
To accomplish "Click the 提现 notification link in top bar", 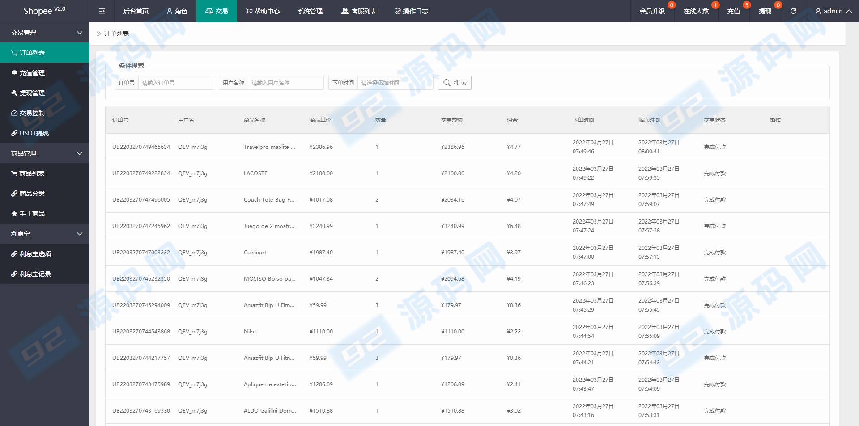I will coord(765,11).
